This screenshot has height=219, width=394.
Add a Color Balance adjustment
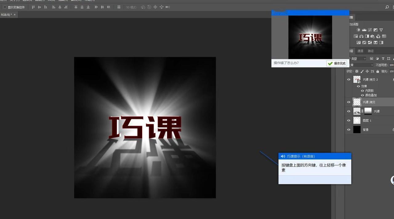361,36
